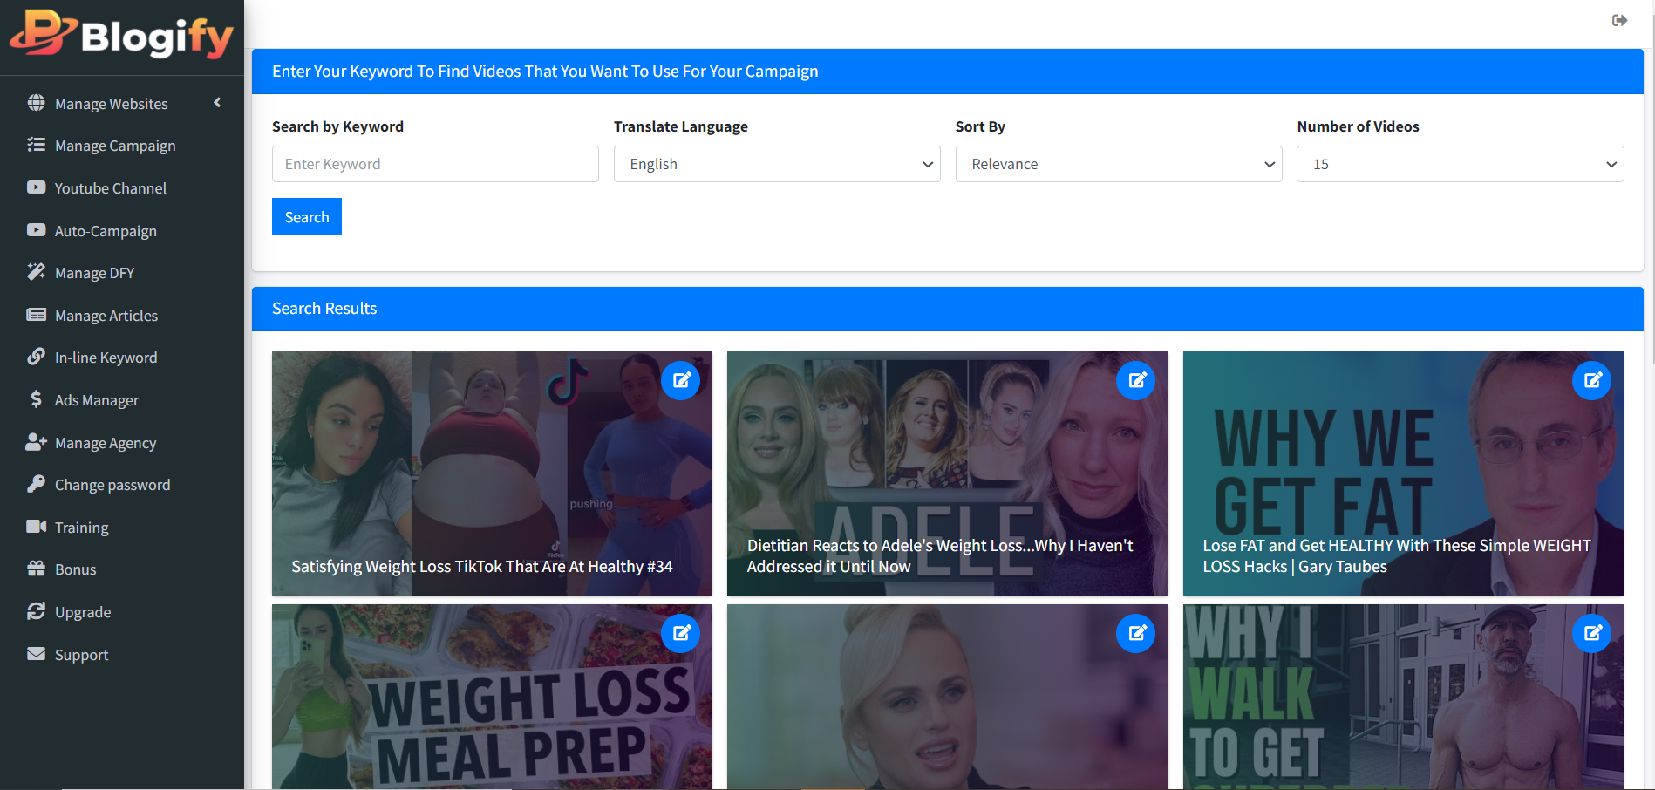Click the logout icon at top right

1619,20
